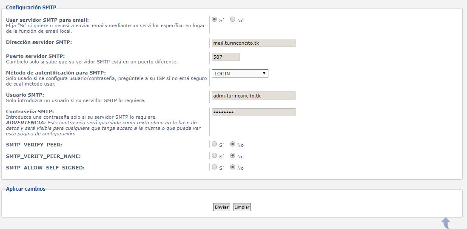The width and height of the screenshot is (467, 229).
Task: Enable Sí for SMTP_VERIFY_PEER
Action: click(214, 144)
